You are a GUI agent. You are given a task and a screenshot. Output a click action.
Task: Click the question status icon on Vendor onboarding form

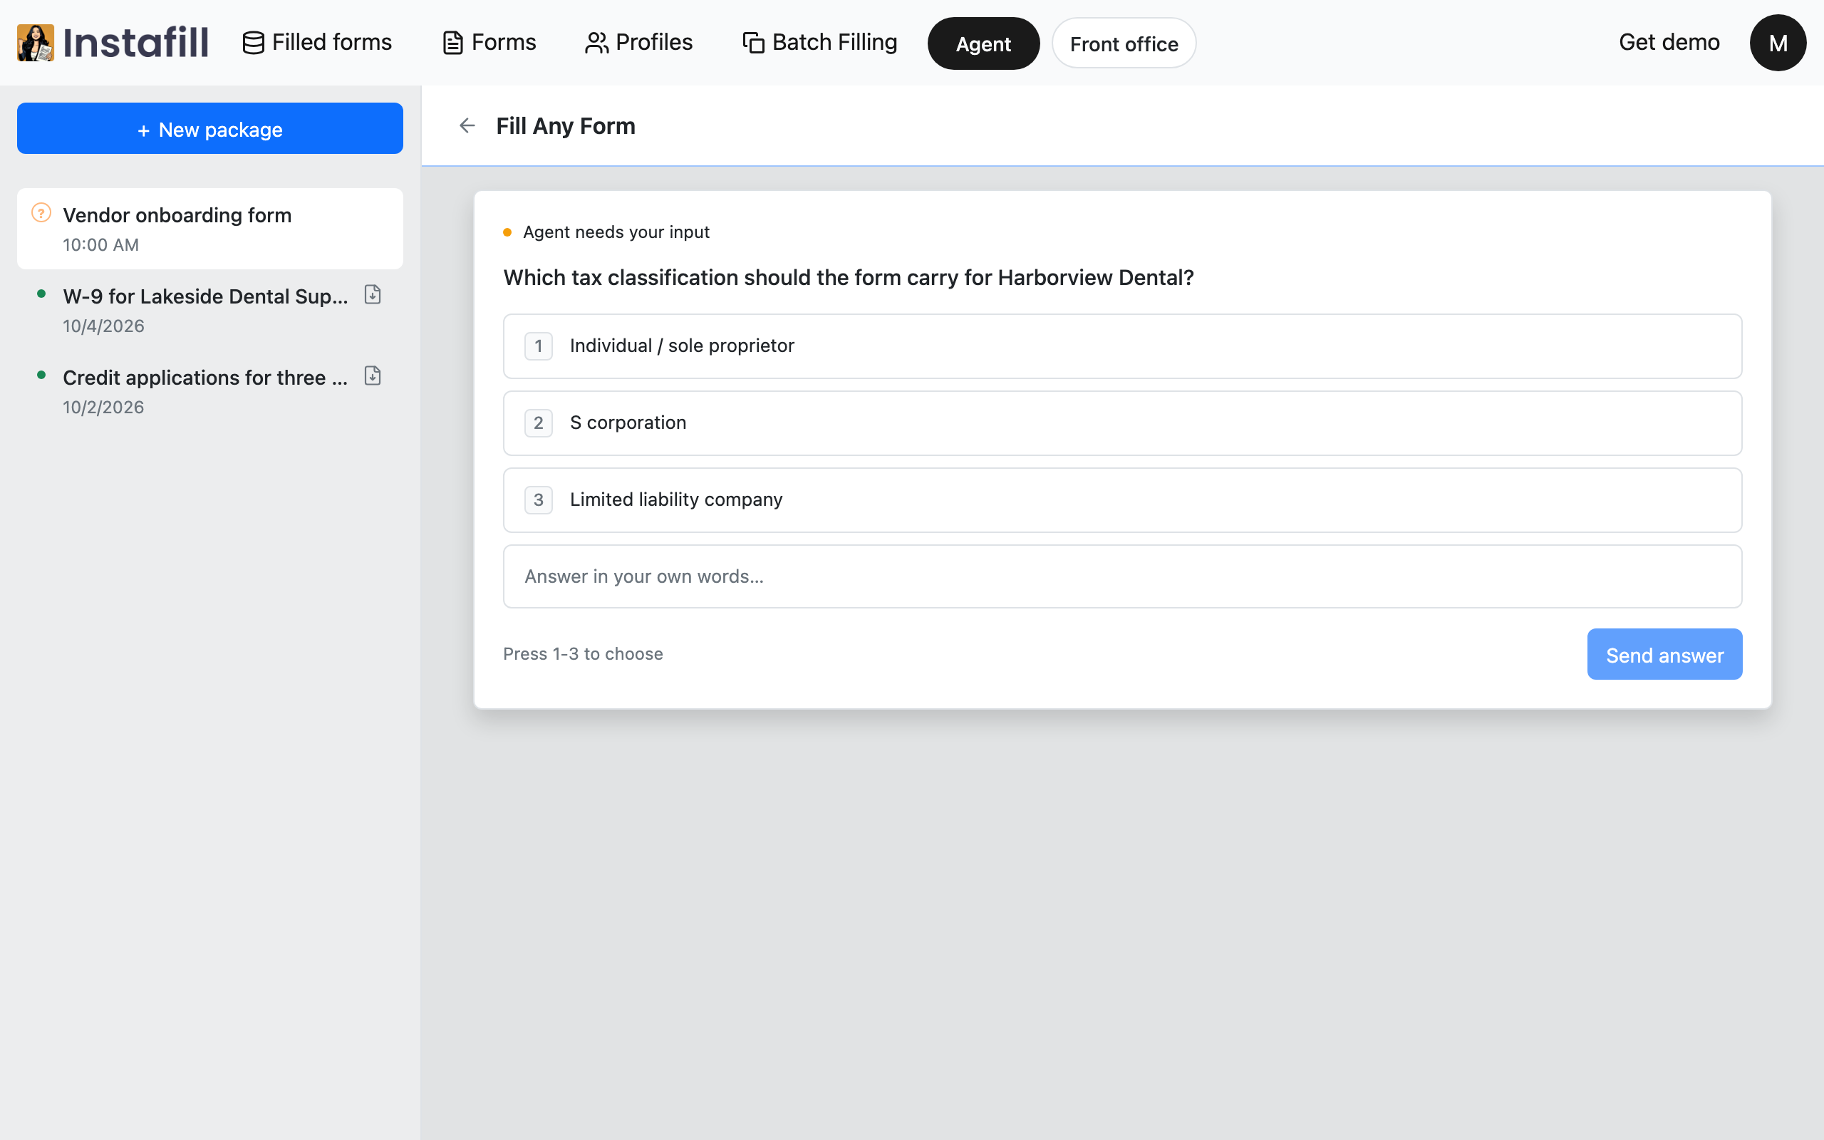pos(41,213)
